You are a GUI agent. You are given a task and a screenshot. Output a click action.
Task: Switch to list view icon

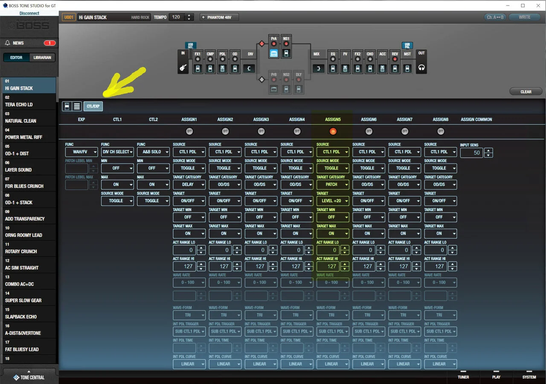click(77, 106)
